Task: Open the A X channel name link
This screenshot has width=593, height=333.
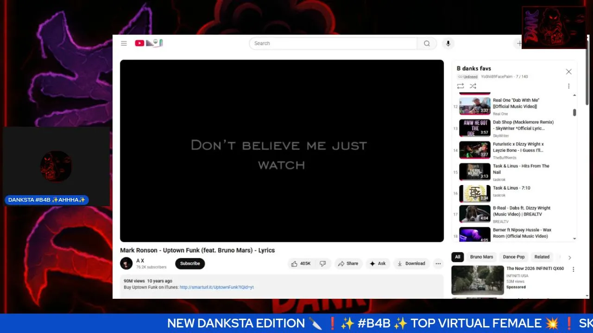Action: point(140,261)
